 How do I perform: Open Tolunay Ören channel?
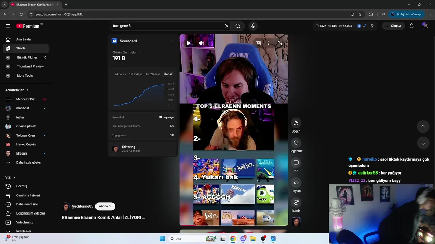(26, 136)
